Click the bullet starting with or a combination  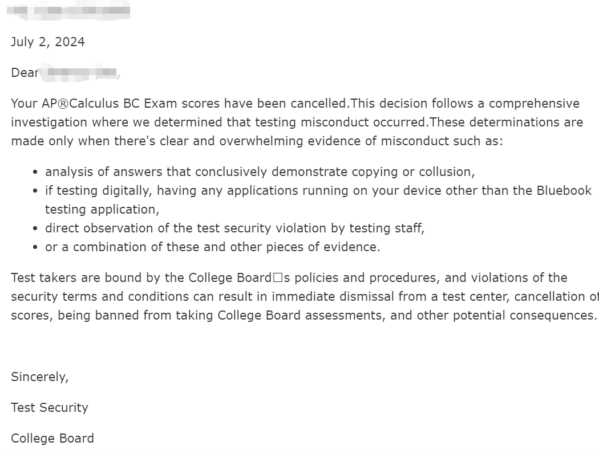point(212,247)
